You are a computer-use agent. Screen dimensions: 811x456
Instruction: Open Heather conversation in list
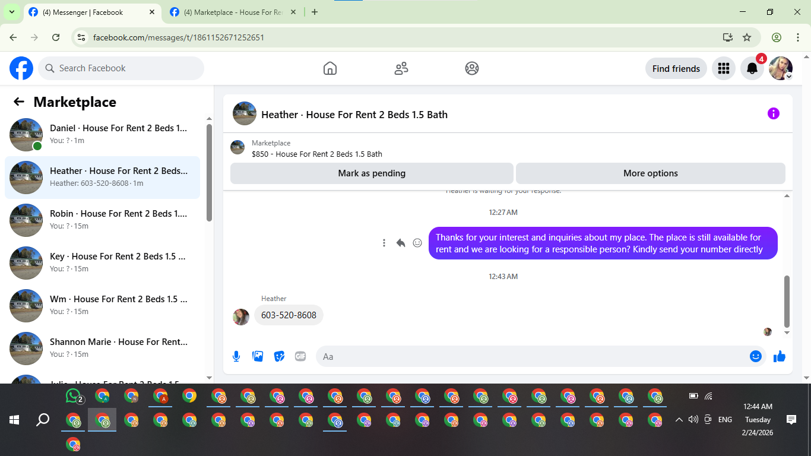(x=102, y=178)
